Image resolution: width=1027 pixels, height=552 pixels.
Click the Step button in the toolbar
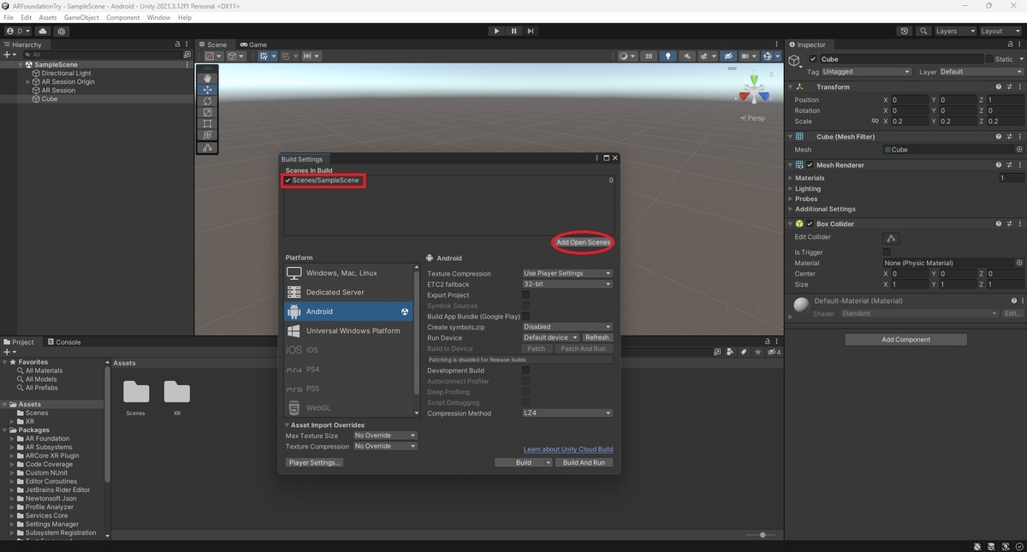(x=531, y=31)
